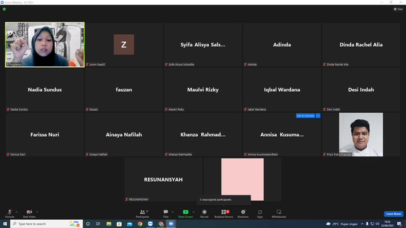
Task: Select the Nadia Sundus tile
Action: [x=45, y=89]
